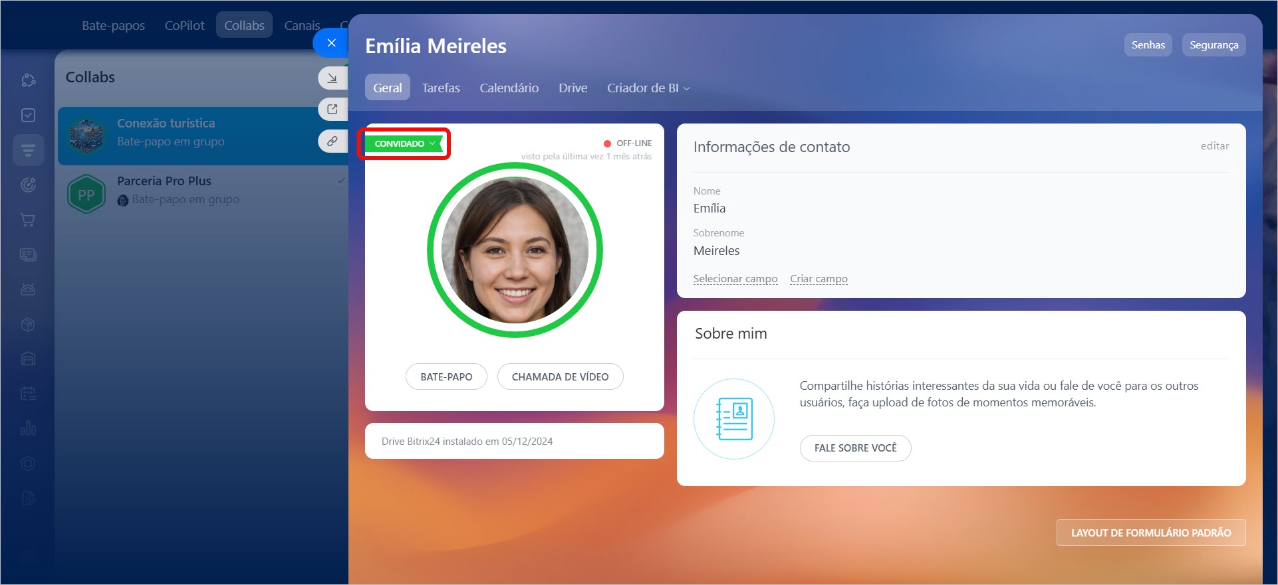
Task: Click the notebook illustration in Sobre mim
Action: pos(734,419)
